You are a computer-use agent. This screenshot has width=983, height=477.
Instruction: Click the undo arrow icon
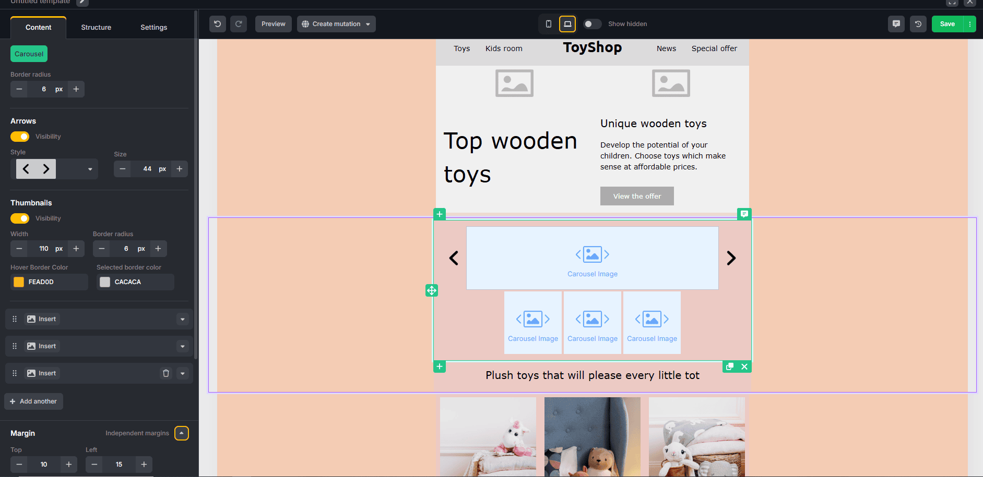click(218, 24)
